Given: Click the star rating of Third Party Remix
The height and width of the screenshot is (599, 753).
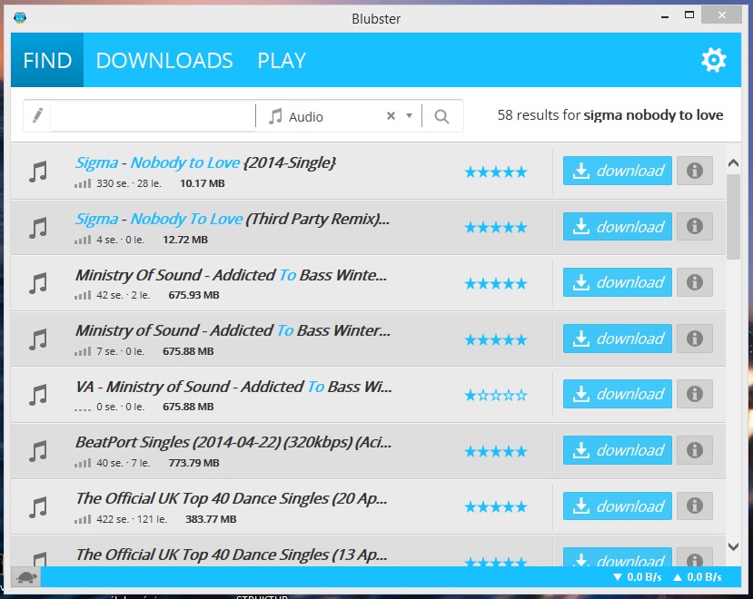Looking at the screenshot, I should click(496, 228).
